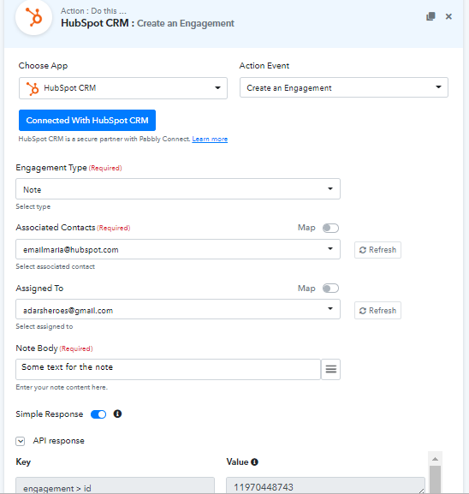Refresh the Associated Contacts list

[377, 250]
